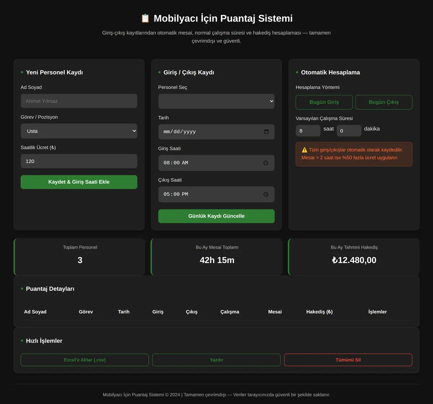The image size is (433, 404).
Task: Click the ₺12.480,00 estimated earnings value
Action: (x=354, y=260)
